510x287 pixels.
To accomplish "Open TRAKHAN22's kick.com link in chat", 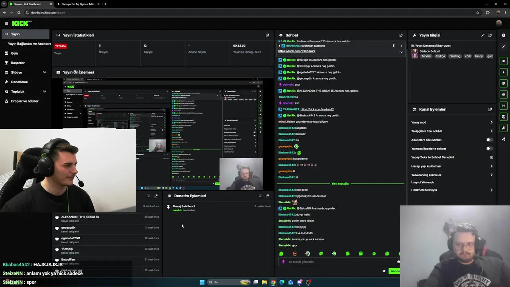I will tap(317, 109).
